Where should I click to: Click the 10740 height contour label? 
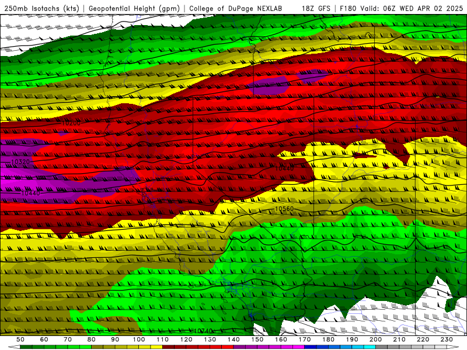203,331
